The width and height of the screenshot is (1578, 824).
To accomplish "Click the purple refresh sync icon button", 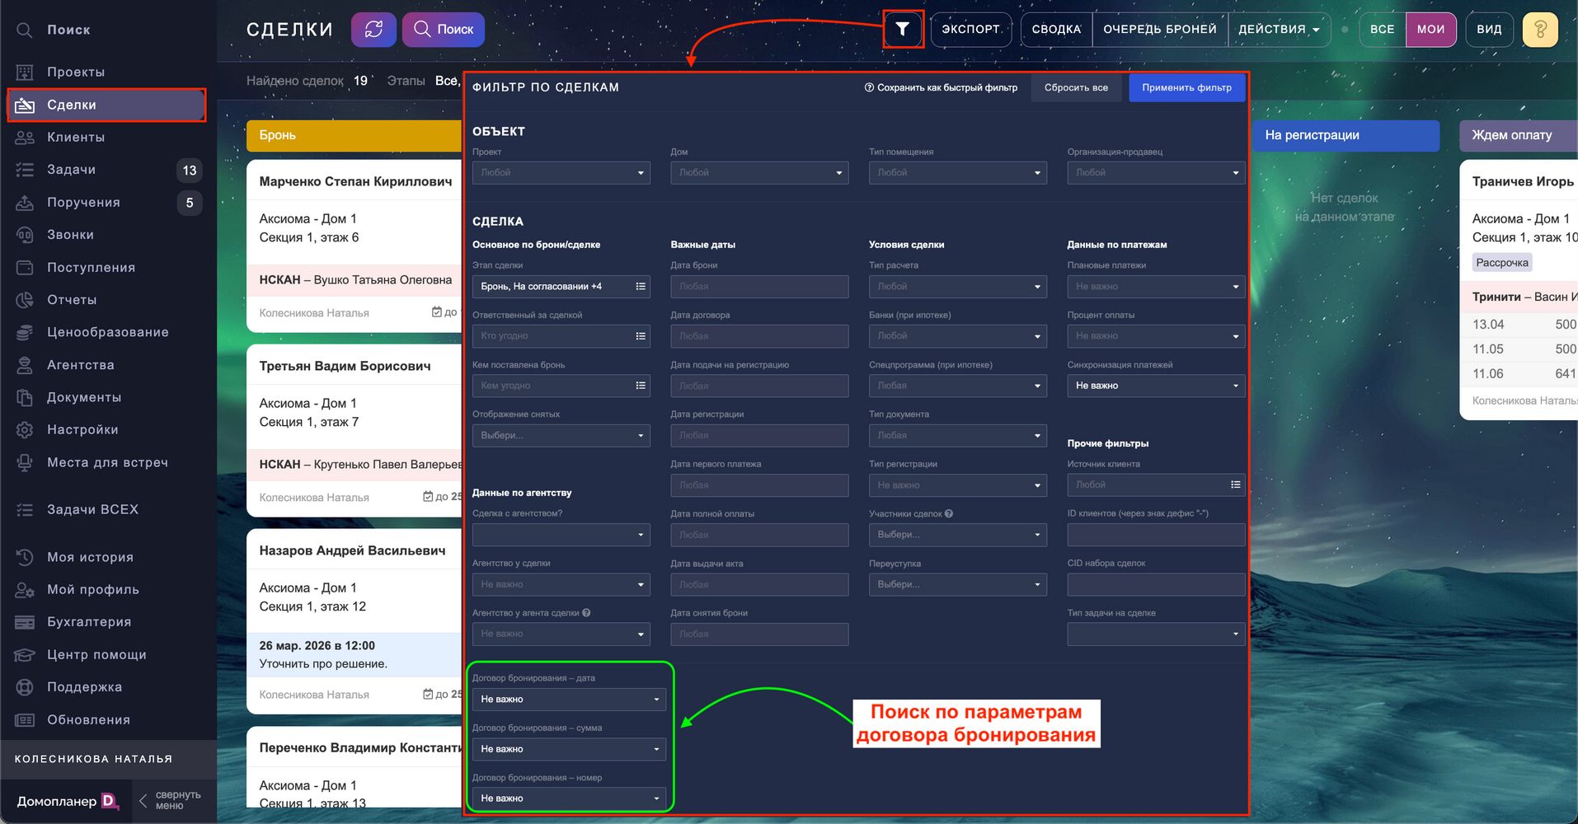I will click(x=373, y=30).
